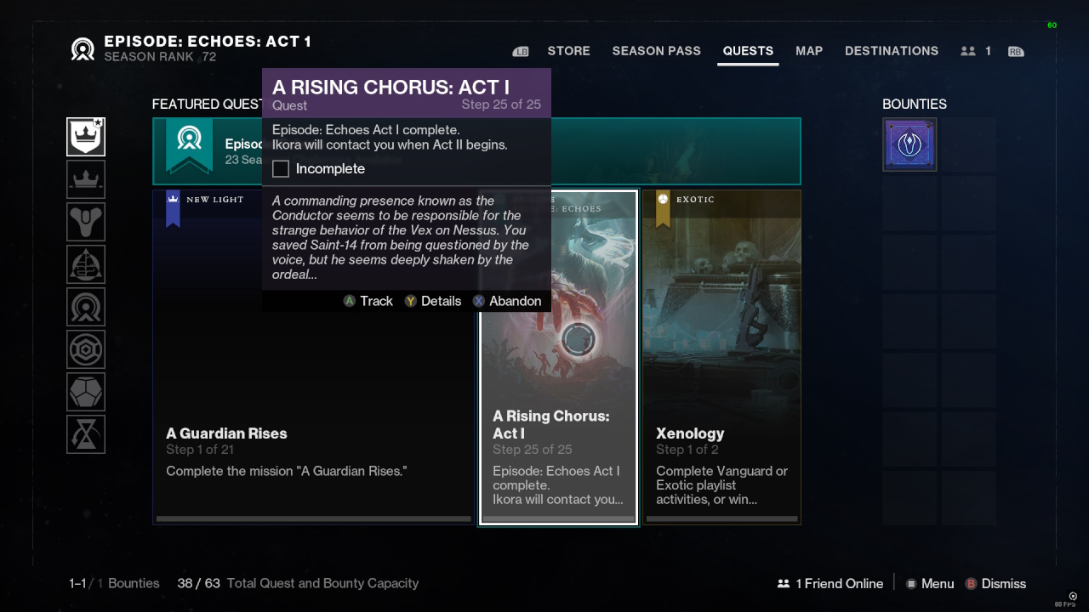Toggle the Incomplete objective checkbox
The height and width of the screenshot is (612, 1089).
coord(281,168)
